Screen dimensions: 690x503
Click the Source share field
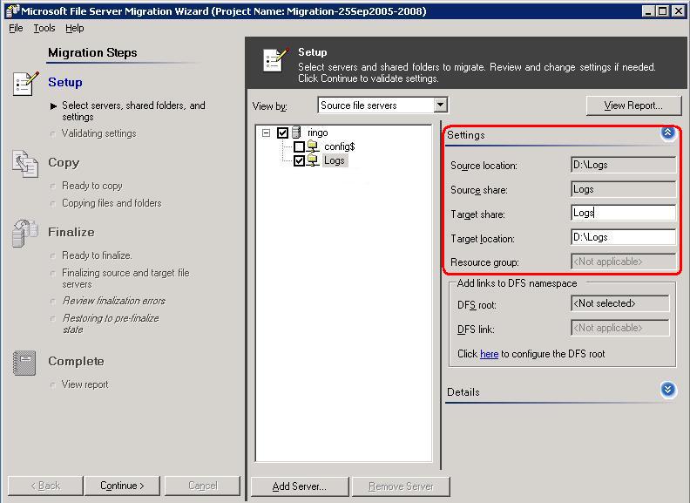pos(623,189)
